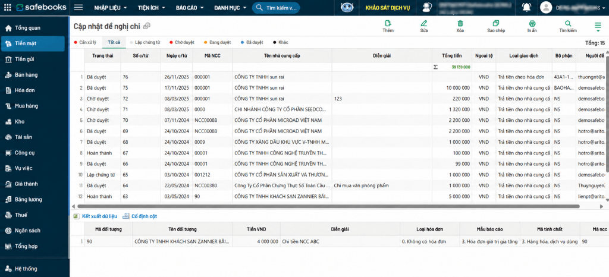This screenshot has width=609, height=277.
Task: Switch to Lập chứng từ tab
Action: pyautogui.click(x=145, y=42)
